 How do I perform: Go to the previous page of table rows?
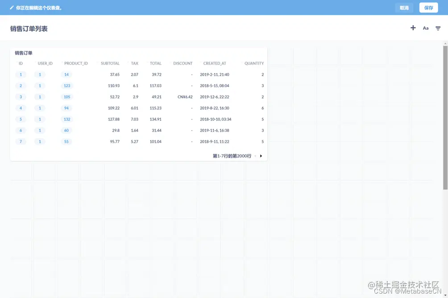click(x=255, y=156)
